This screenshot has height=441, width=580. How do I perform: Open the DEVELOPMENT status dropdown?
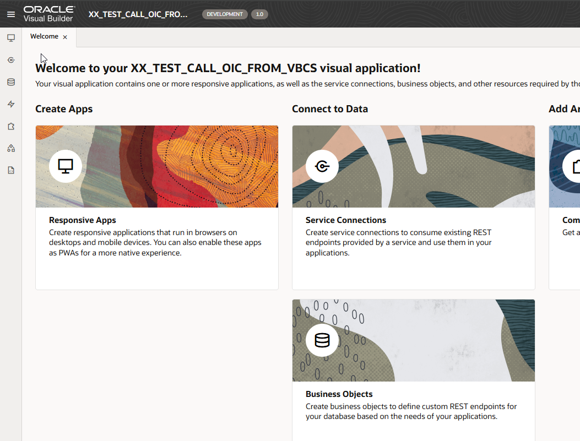(225, 14)
